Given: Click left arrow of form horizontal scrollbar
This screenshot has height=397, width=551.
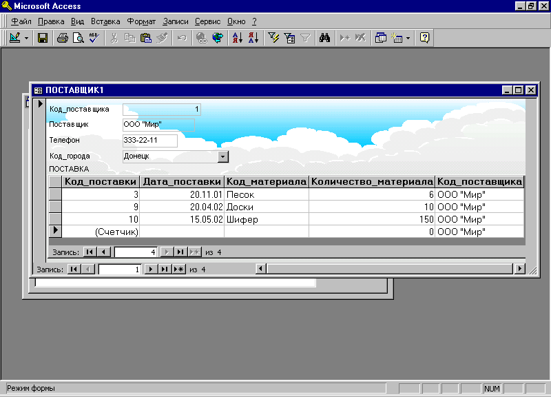Looking at the screenshot, I should tap(260, 269).
